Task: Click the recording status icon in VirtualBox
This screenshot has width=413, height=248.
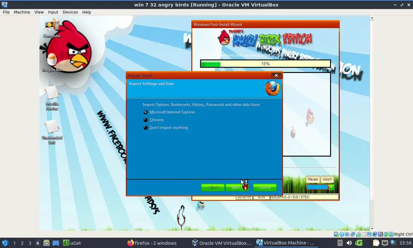Action: (375, 234)
